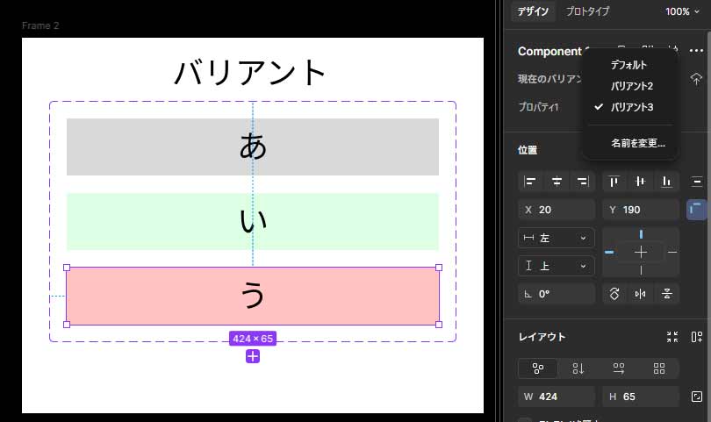This screenshot has width=711, height=422.
Task: Click the rotate 90 degrees icon
Action: tap(614, 294)
